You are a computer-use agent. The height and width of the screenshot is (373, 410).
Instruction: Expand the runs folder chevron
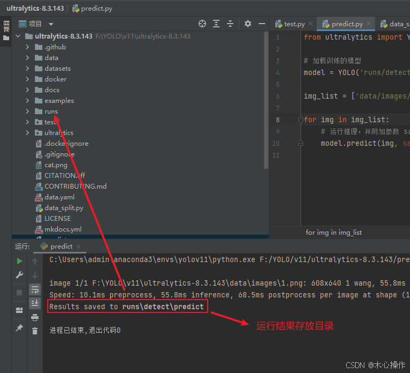[x=27, y=111]
